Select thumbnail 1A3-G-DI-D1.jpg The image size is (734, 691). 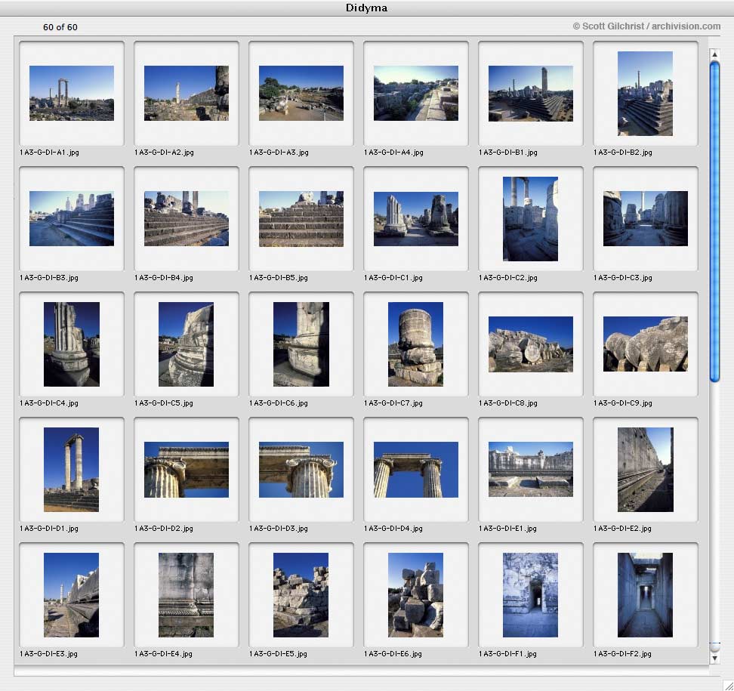pos(72,470)
